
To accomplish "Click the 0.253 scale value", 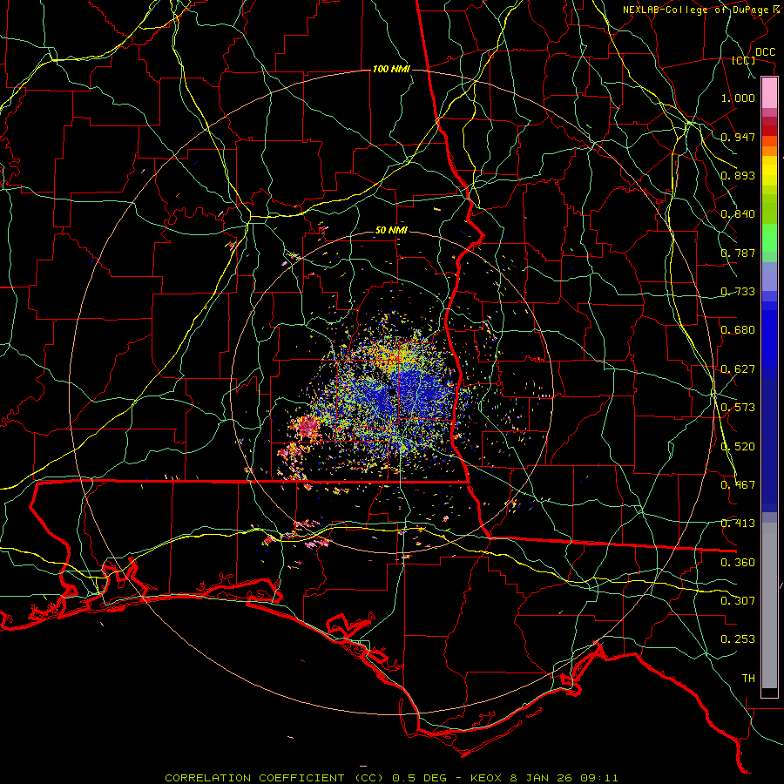I will click(x=738, y=639).
